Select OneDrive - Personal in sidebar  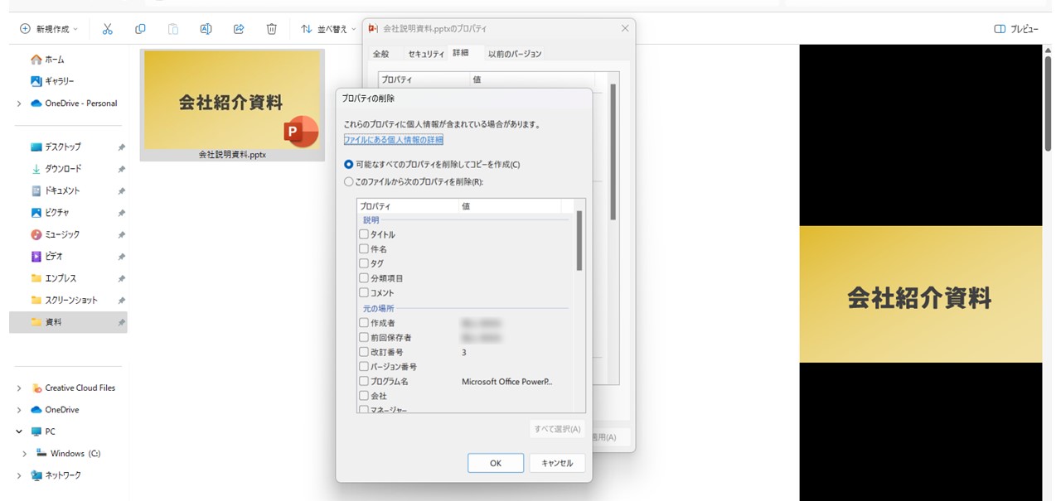(x=74, y=104)
